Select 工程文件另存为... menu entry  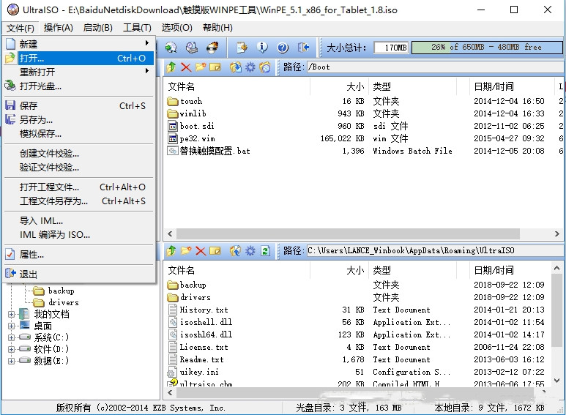[x=78, y=201]
